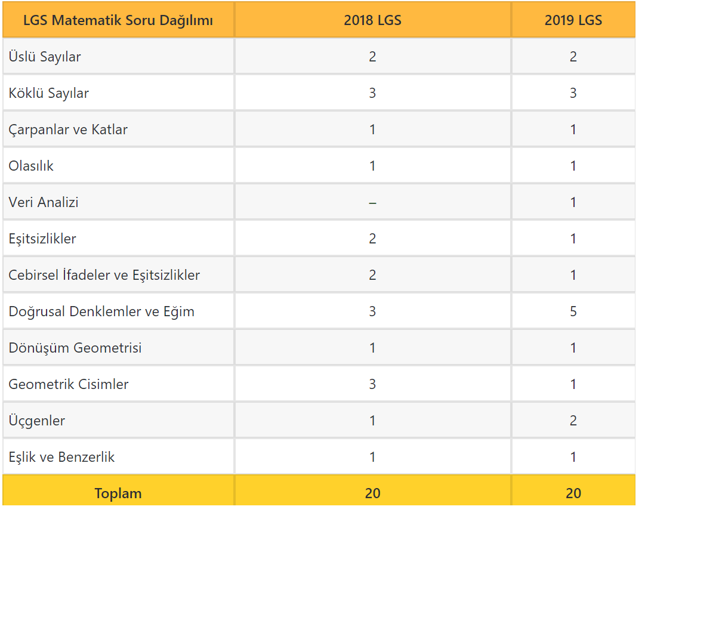Click the 'Toplam' footer label
The width and height of the screenshot is (716, 636).
(x=118, y=493)
